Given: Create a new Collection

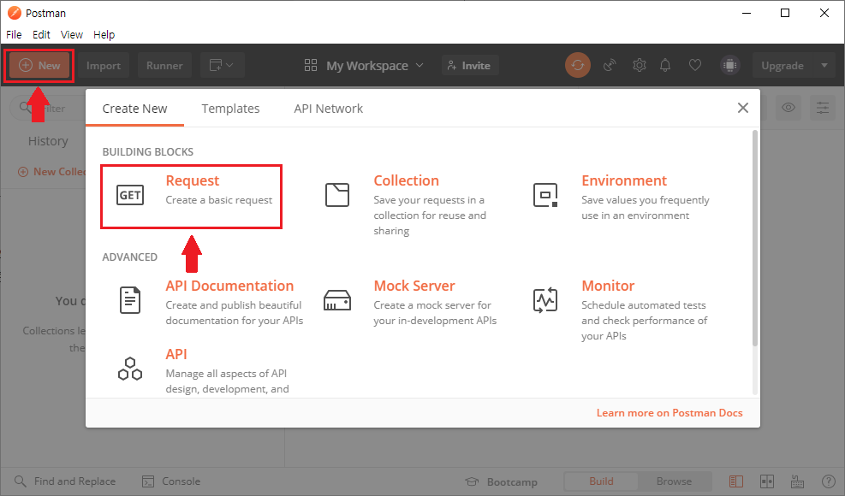Looking at the screenshot, I should point(406,180).
